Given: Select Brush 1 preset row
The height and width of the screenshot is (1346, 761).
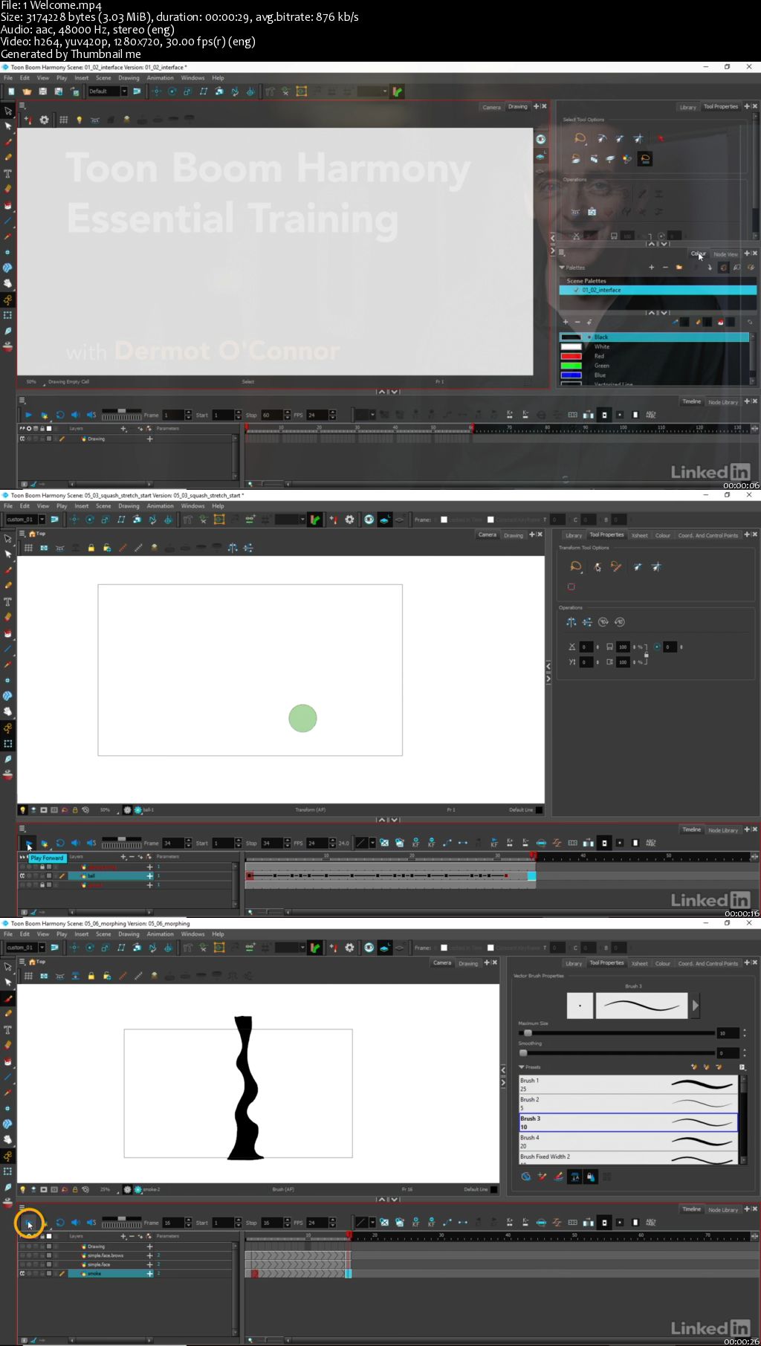Looking at the screenshot, I should pyautogui.click(x=629, y=1084).
